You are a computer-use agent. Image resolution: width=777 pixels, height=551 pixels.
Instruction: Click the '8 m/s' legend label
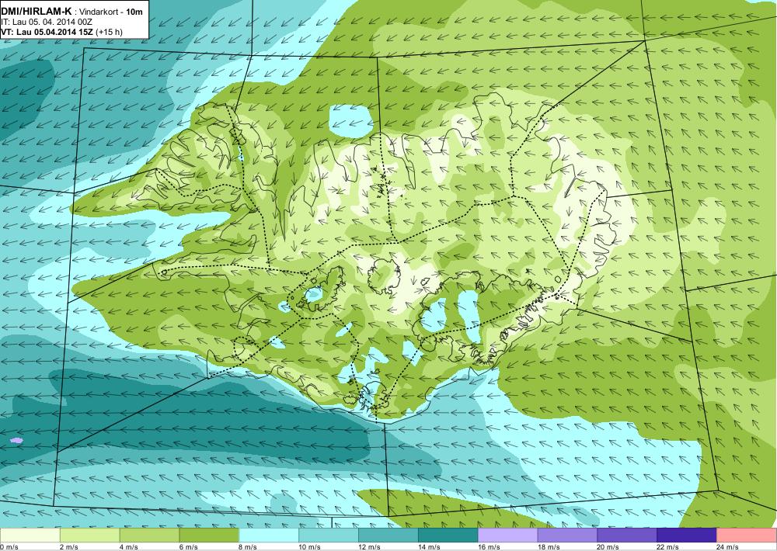coord(248,547)
